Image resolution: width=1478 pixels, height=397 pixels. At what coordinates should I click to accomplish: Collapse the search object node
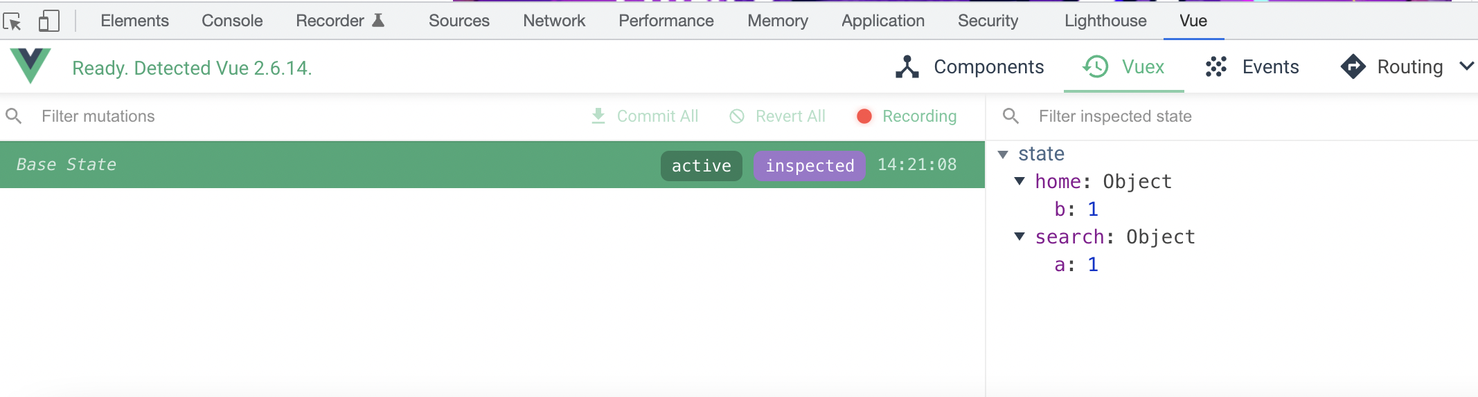pos(1020,237)
